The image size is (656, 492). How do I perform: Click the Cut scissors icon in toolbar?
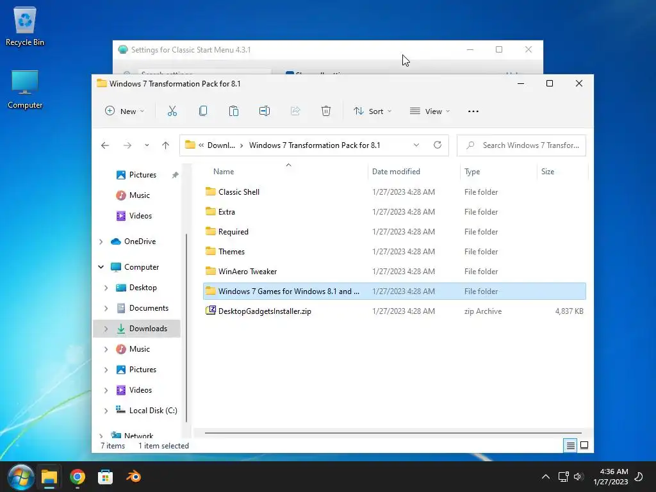point(172,111)
